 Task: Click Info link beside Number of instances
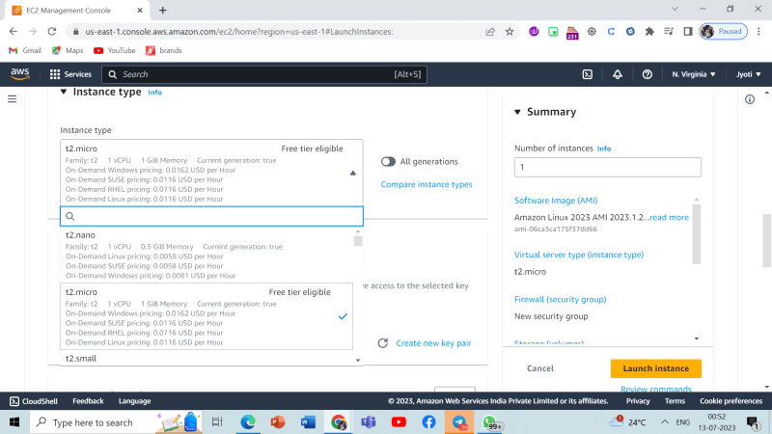[x=604, y=149]
